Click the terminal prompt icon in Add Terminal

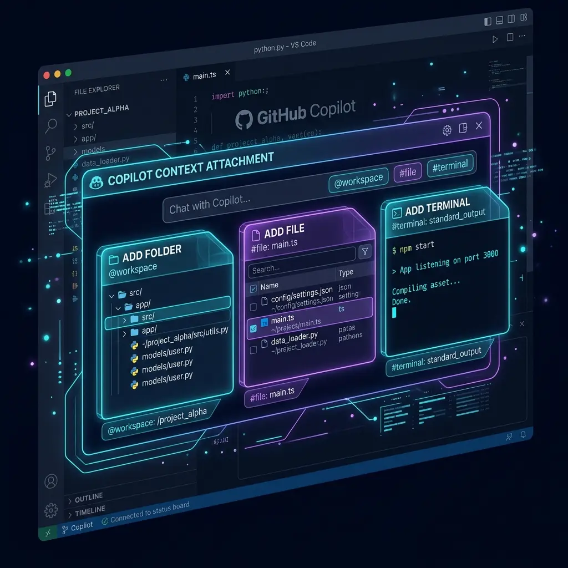(397, 213)
